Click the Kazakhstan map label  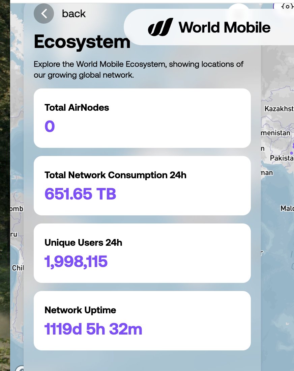coord(279,109)
